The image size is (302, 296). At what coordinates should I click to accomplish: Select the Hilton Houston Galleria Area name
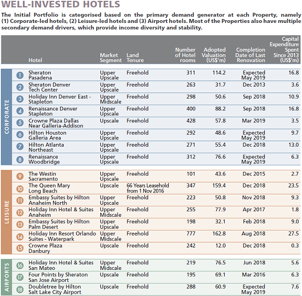point(48,135)
